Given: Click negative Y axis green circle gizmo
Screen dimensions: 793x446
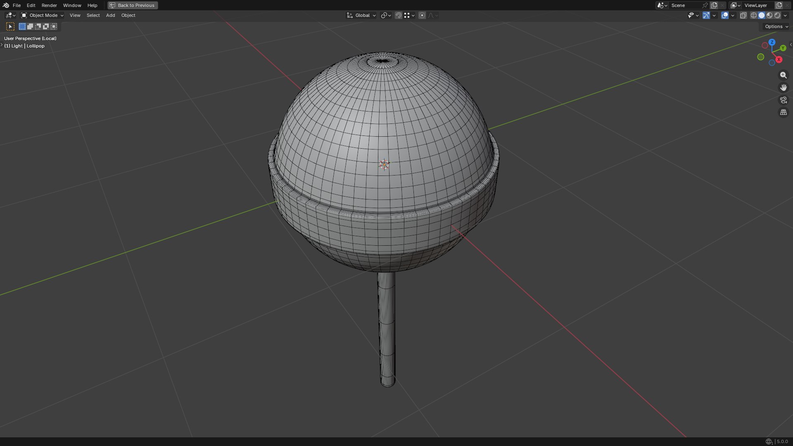Looking at the screenshot, I should pyautogui.click(x=761, y=57).
